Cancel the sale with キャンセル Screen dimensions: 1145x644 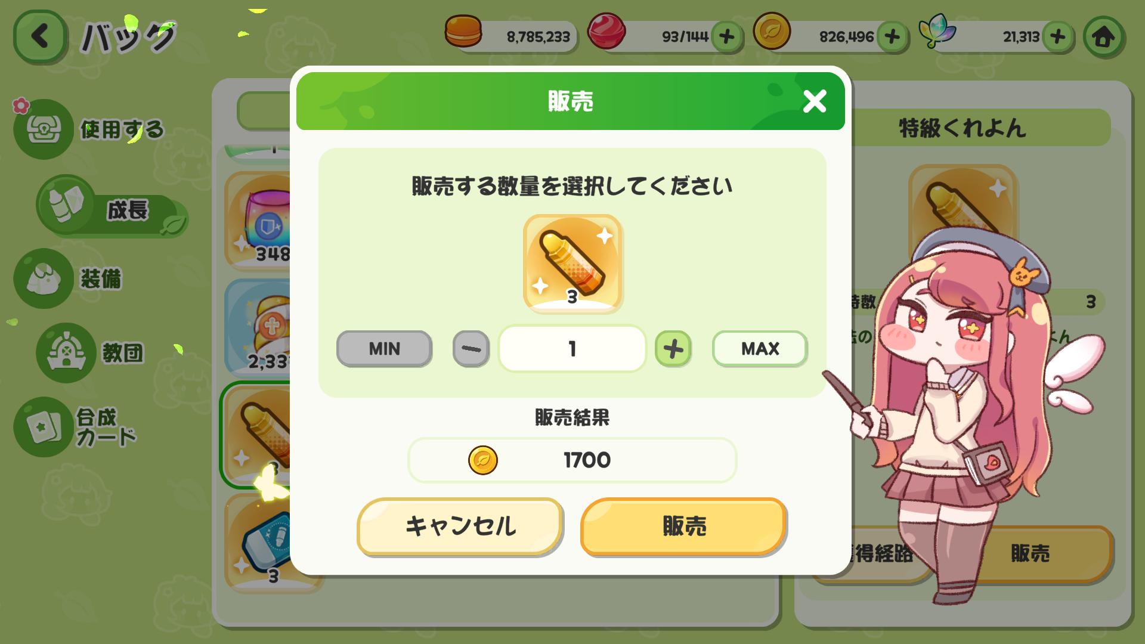460,527
